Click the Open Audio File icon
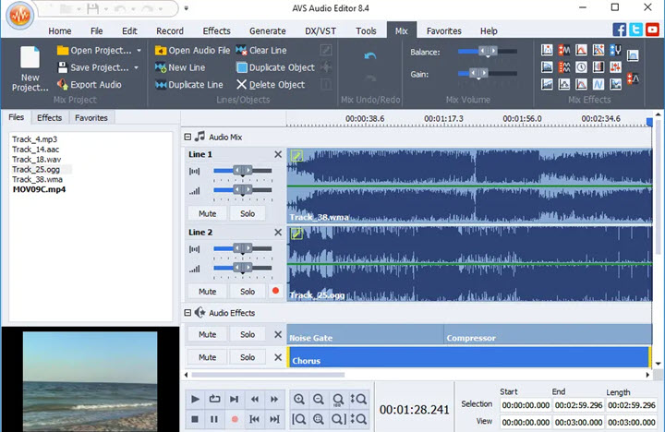The height and width of the screenshot is (432, 665). coord(161,51)
